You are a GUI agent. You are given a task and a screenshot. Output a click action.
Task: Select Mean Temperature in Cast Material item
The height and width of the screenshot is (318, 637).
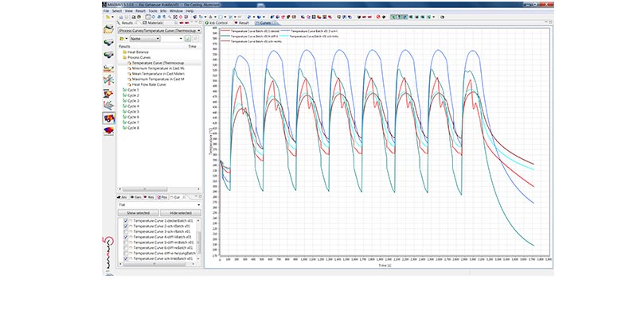click(x=158, y=74)
